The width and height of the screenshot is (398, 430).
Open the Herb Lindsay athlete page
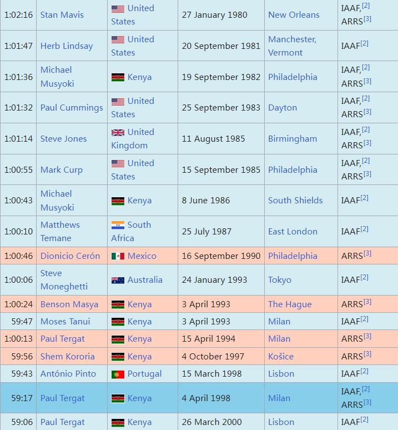pos(67,46)
